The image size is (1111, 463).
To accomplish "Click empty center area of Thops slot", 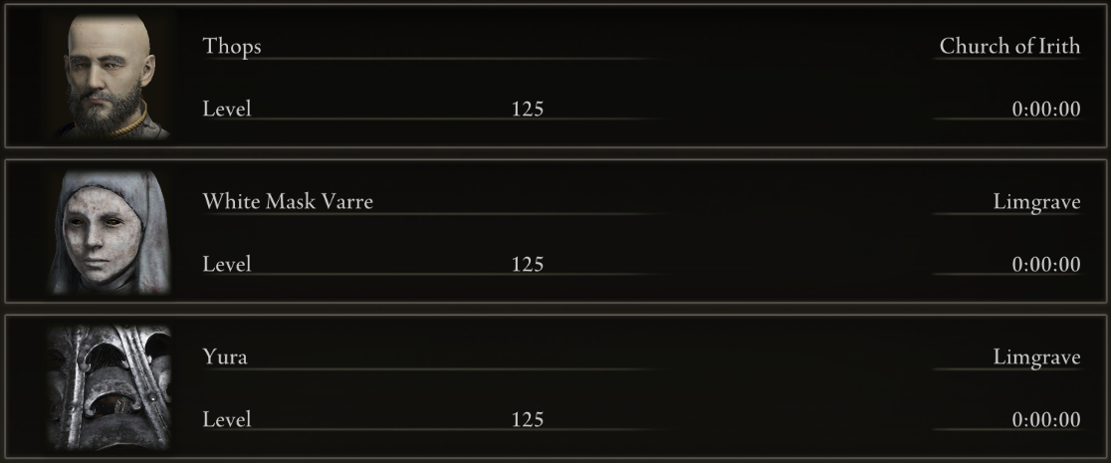I will [x=793, y=77].
